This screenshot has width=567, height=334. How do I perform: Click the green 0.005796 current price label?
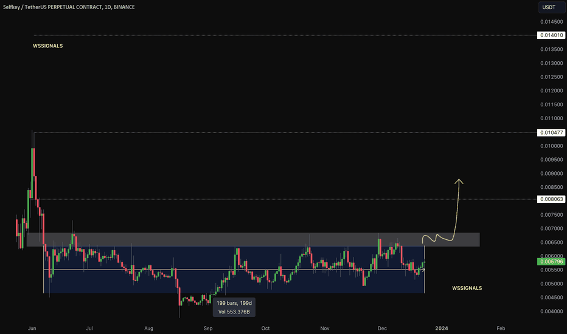coord(551,261)
